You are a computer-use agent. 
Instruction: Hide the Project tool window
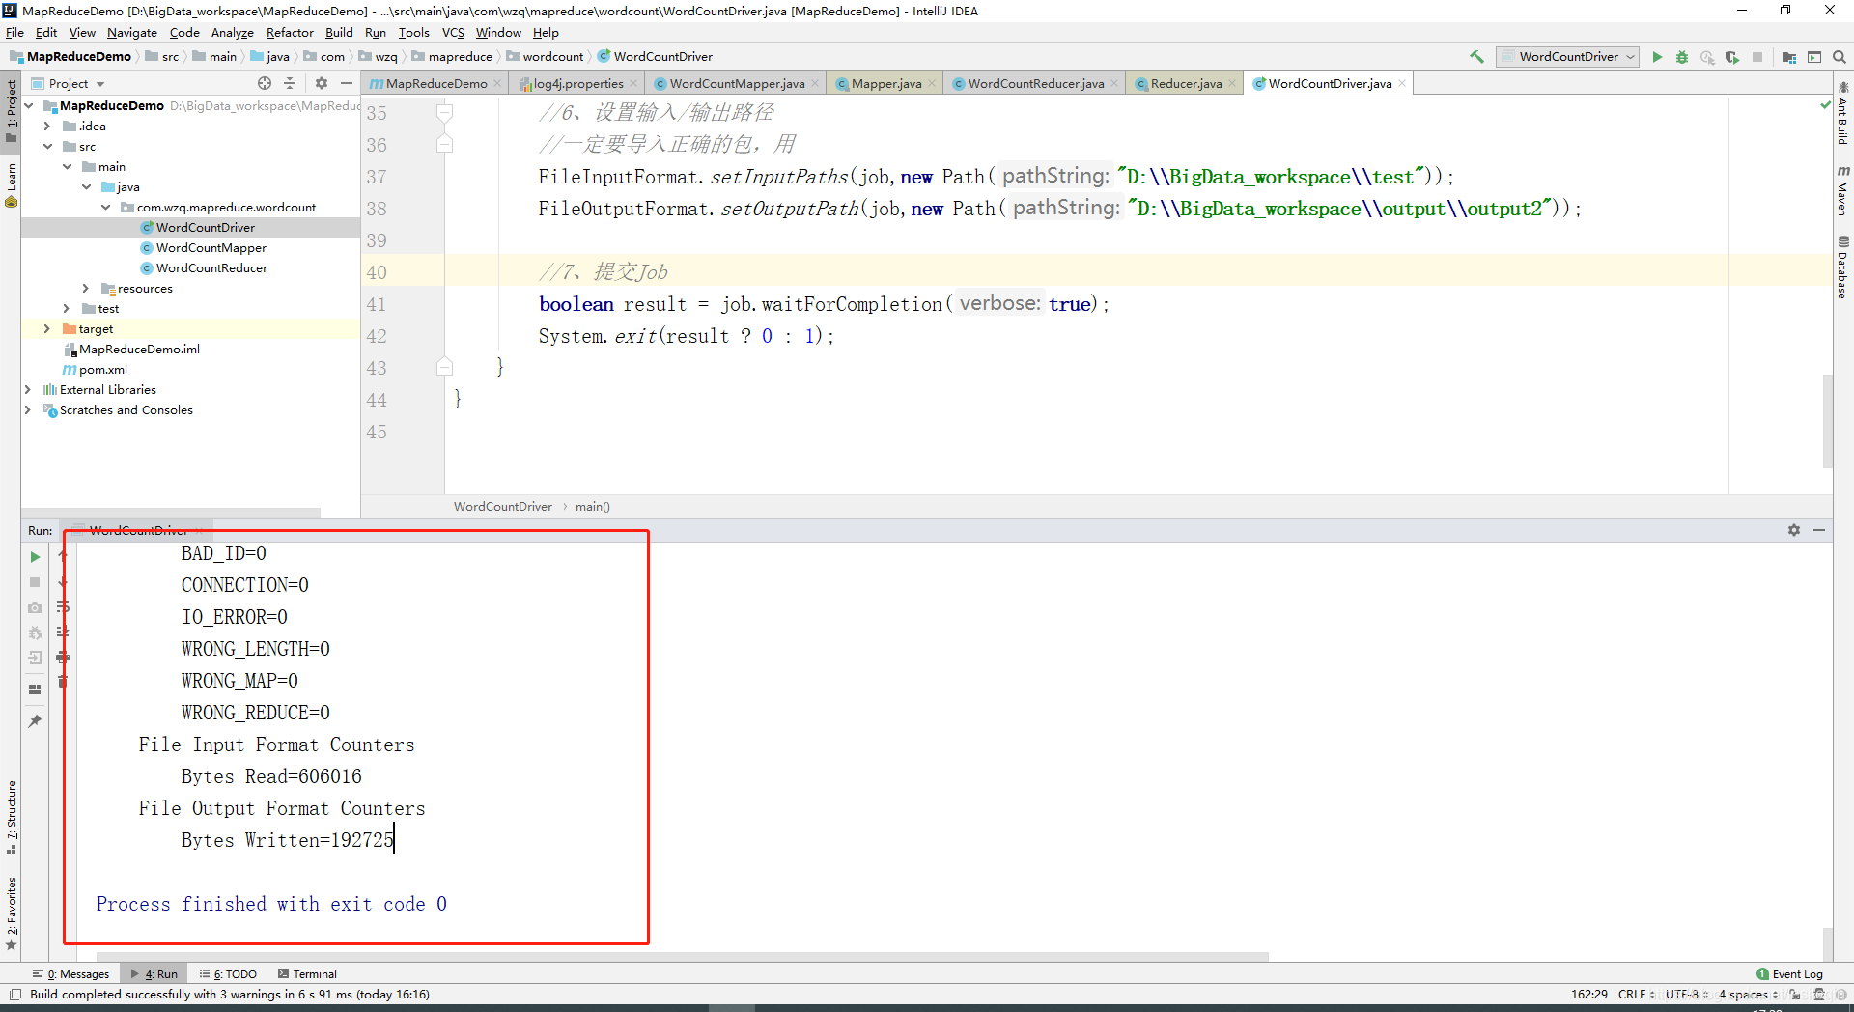[347, 83]
